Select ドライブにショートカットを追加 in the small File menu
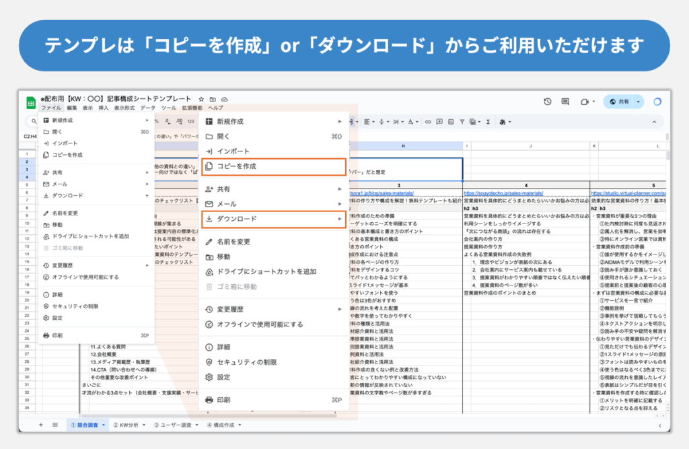689x449 pixels. 96,236
